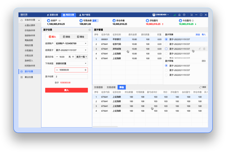Switch to the 卖出 sell tab
The width and height of the screenshot is (226, 152).
(x=67, y=37)
